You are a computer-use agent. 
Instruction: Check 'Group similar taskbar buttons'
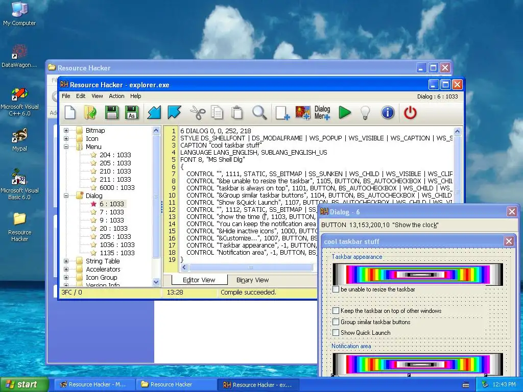(x=336, y=322)
